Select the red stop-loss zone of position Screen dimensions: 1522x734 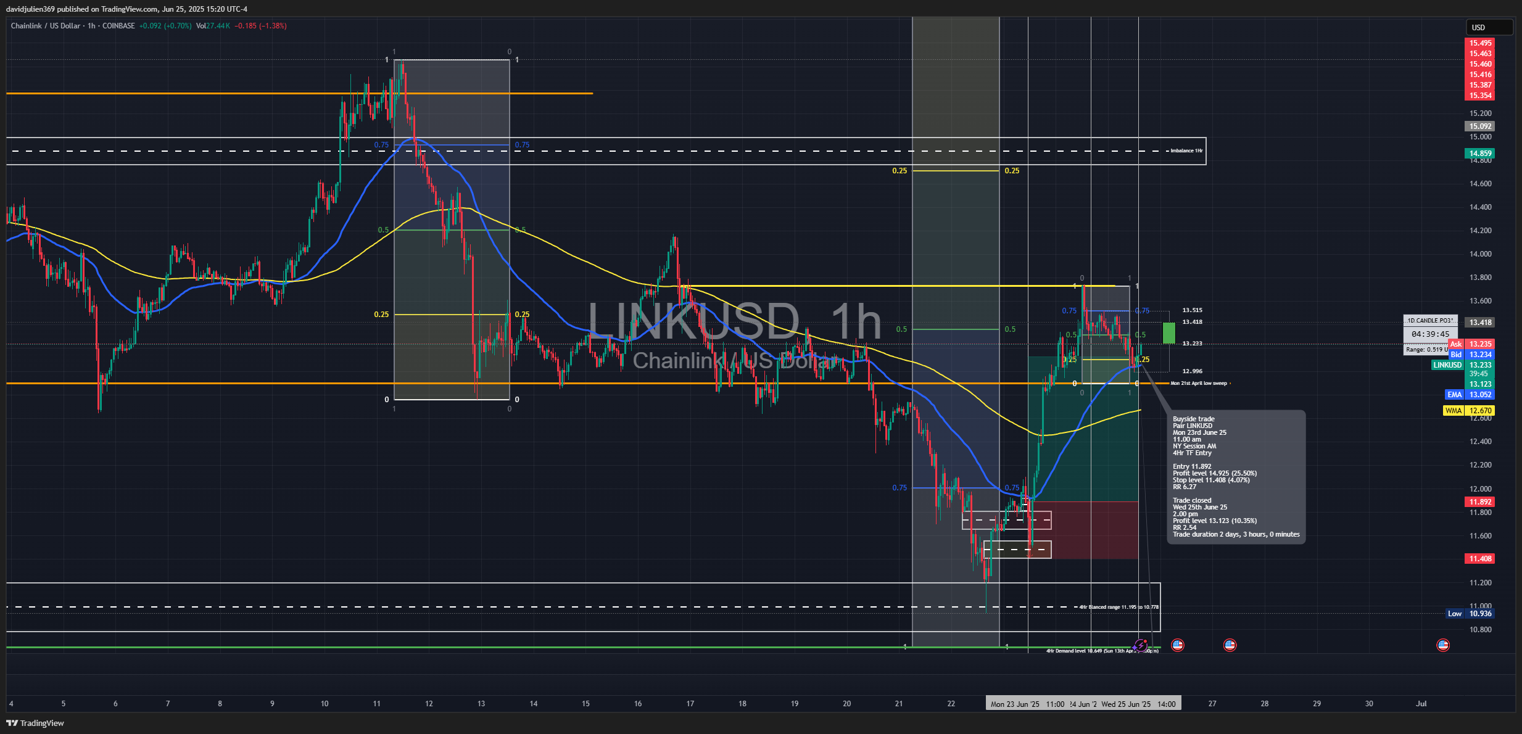click(x=1083, y=530)
